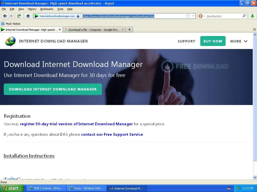Image resolution: width=257 pixels, height=192 pixels.
Task: Switch to the funny - Windows Internet Explorer taskbar window
Action: coord(87,188)
